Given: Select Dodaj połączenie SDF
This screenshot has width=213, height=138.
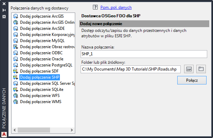Looking at the screenshot, I should (x=35, y=71).
